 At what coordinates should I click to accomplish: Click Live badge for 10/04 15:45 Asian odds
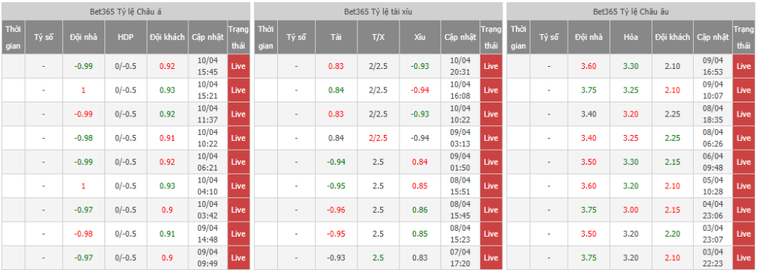pyautogui.click(x=238, y=66)
